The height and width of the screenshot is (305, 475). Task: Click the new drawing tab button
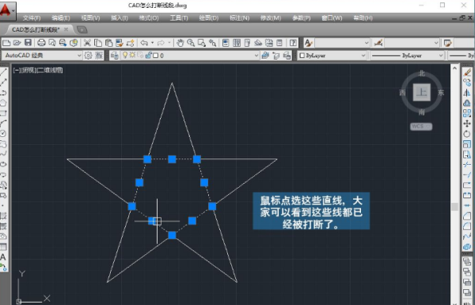(82, 29)
